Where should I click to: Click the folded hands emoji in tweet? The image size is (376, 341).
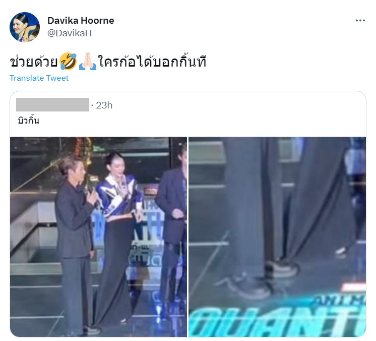[88, 61]
